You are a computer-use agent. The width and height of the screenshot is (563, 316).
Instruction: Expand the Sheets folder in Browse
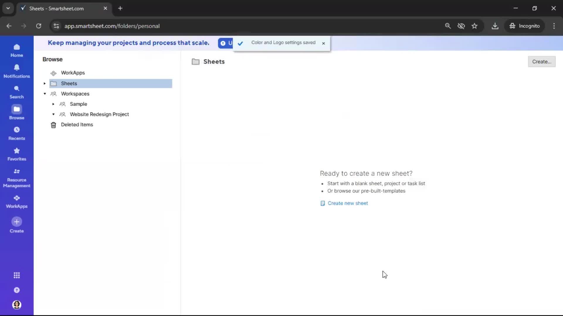(45, 83)
